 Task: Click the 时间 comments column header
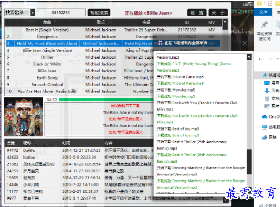pyautogui.click(x=66, y=143)
